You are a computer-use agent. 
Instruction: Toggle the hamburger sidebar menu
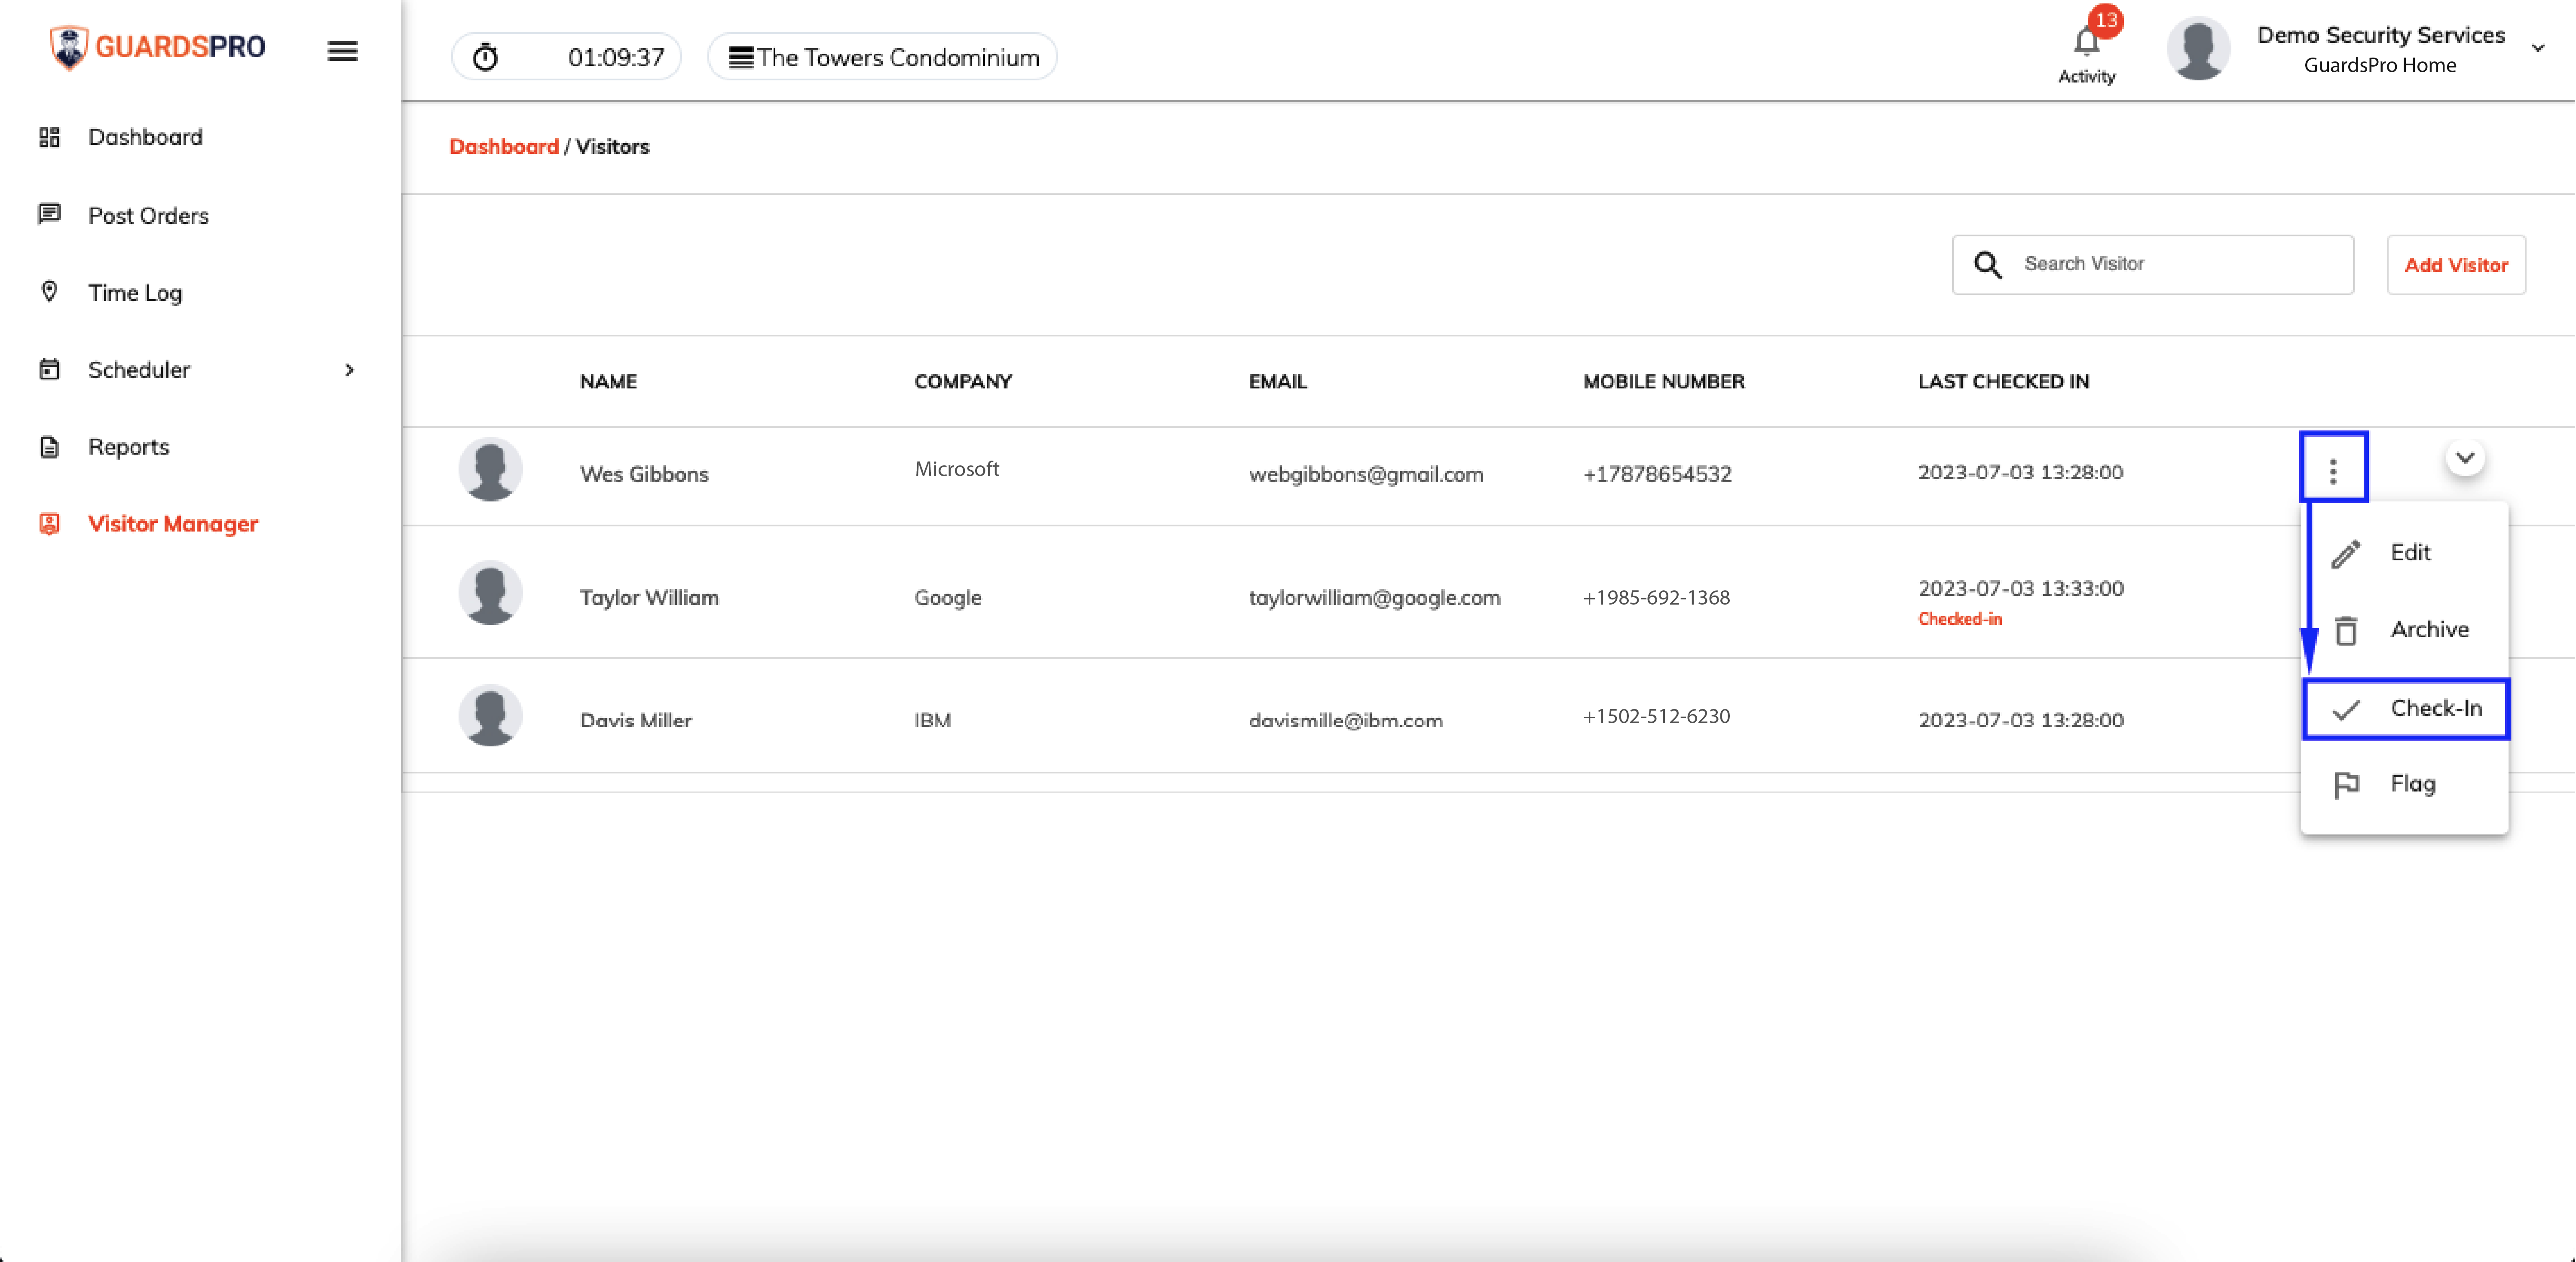click(x=342, y=51)
